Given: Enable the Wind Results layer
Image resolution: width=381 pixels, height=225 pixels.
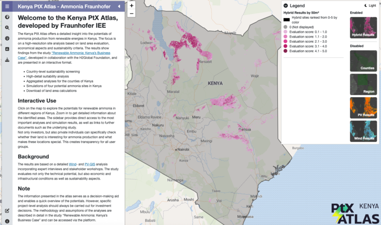Looking at the screenshot, I should tap(363, 131).
